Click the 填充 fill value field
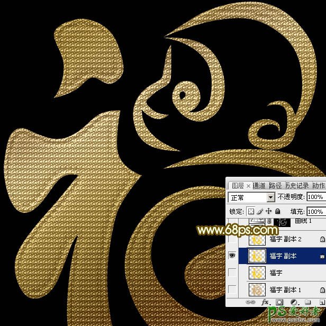Screen dimensions: 326x326 coord(315,212)
